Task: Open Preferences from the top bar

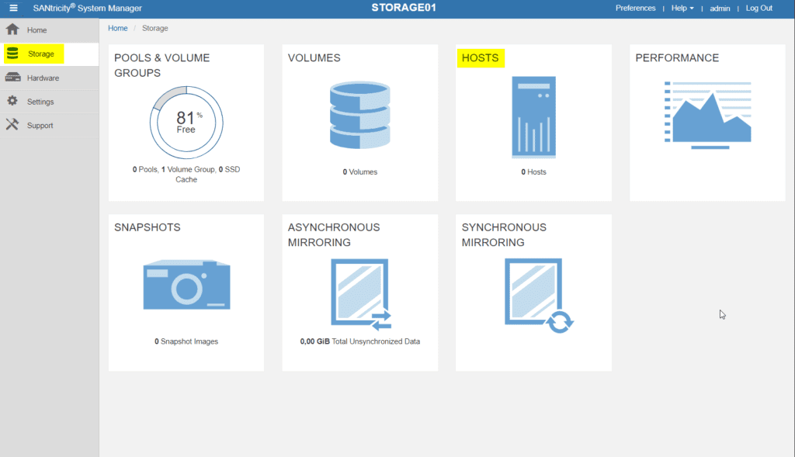Action: click(x=635, y=8)
